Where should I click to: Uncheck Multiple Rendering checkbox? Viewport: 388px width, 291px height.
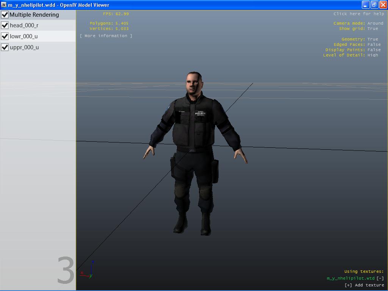click(5, 15)
